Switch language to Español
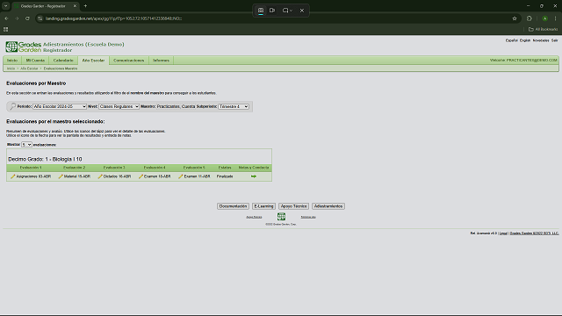This screenshot has width=562, height=316. [x=511, y=40]
